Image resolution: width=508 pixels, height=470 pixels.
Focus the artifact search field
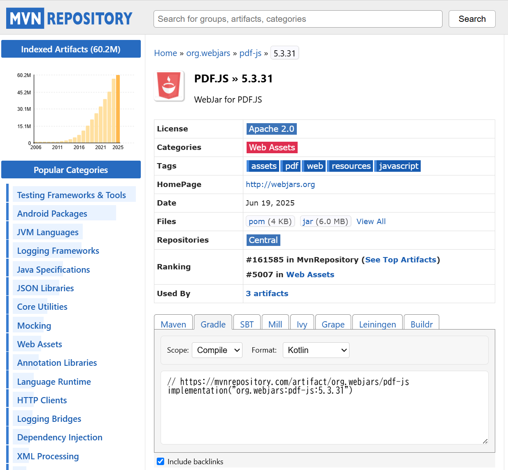coord(298,19)
